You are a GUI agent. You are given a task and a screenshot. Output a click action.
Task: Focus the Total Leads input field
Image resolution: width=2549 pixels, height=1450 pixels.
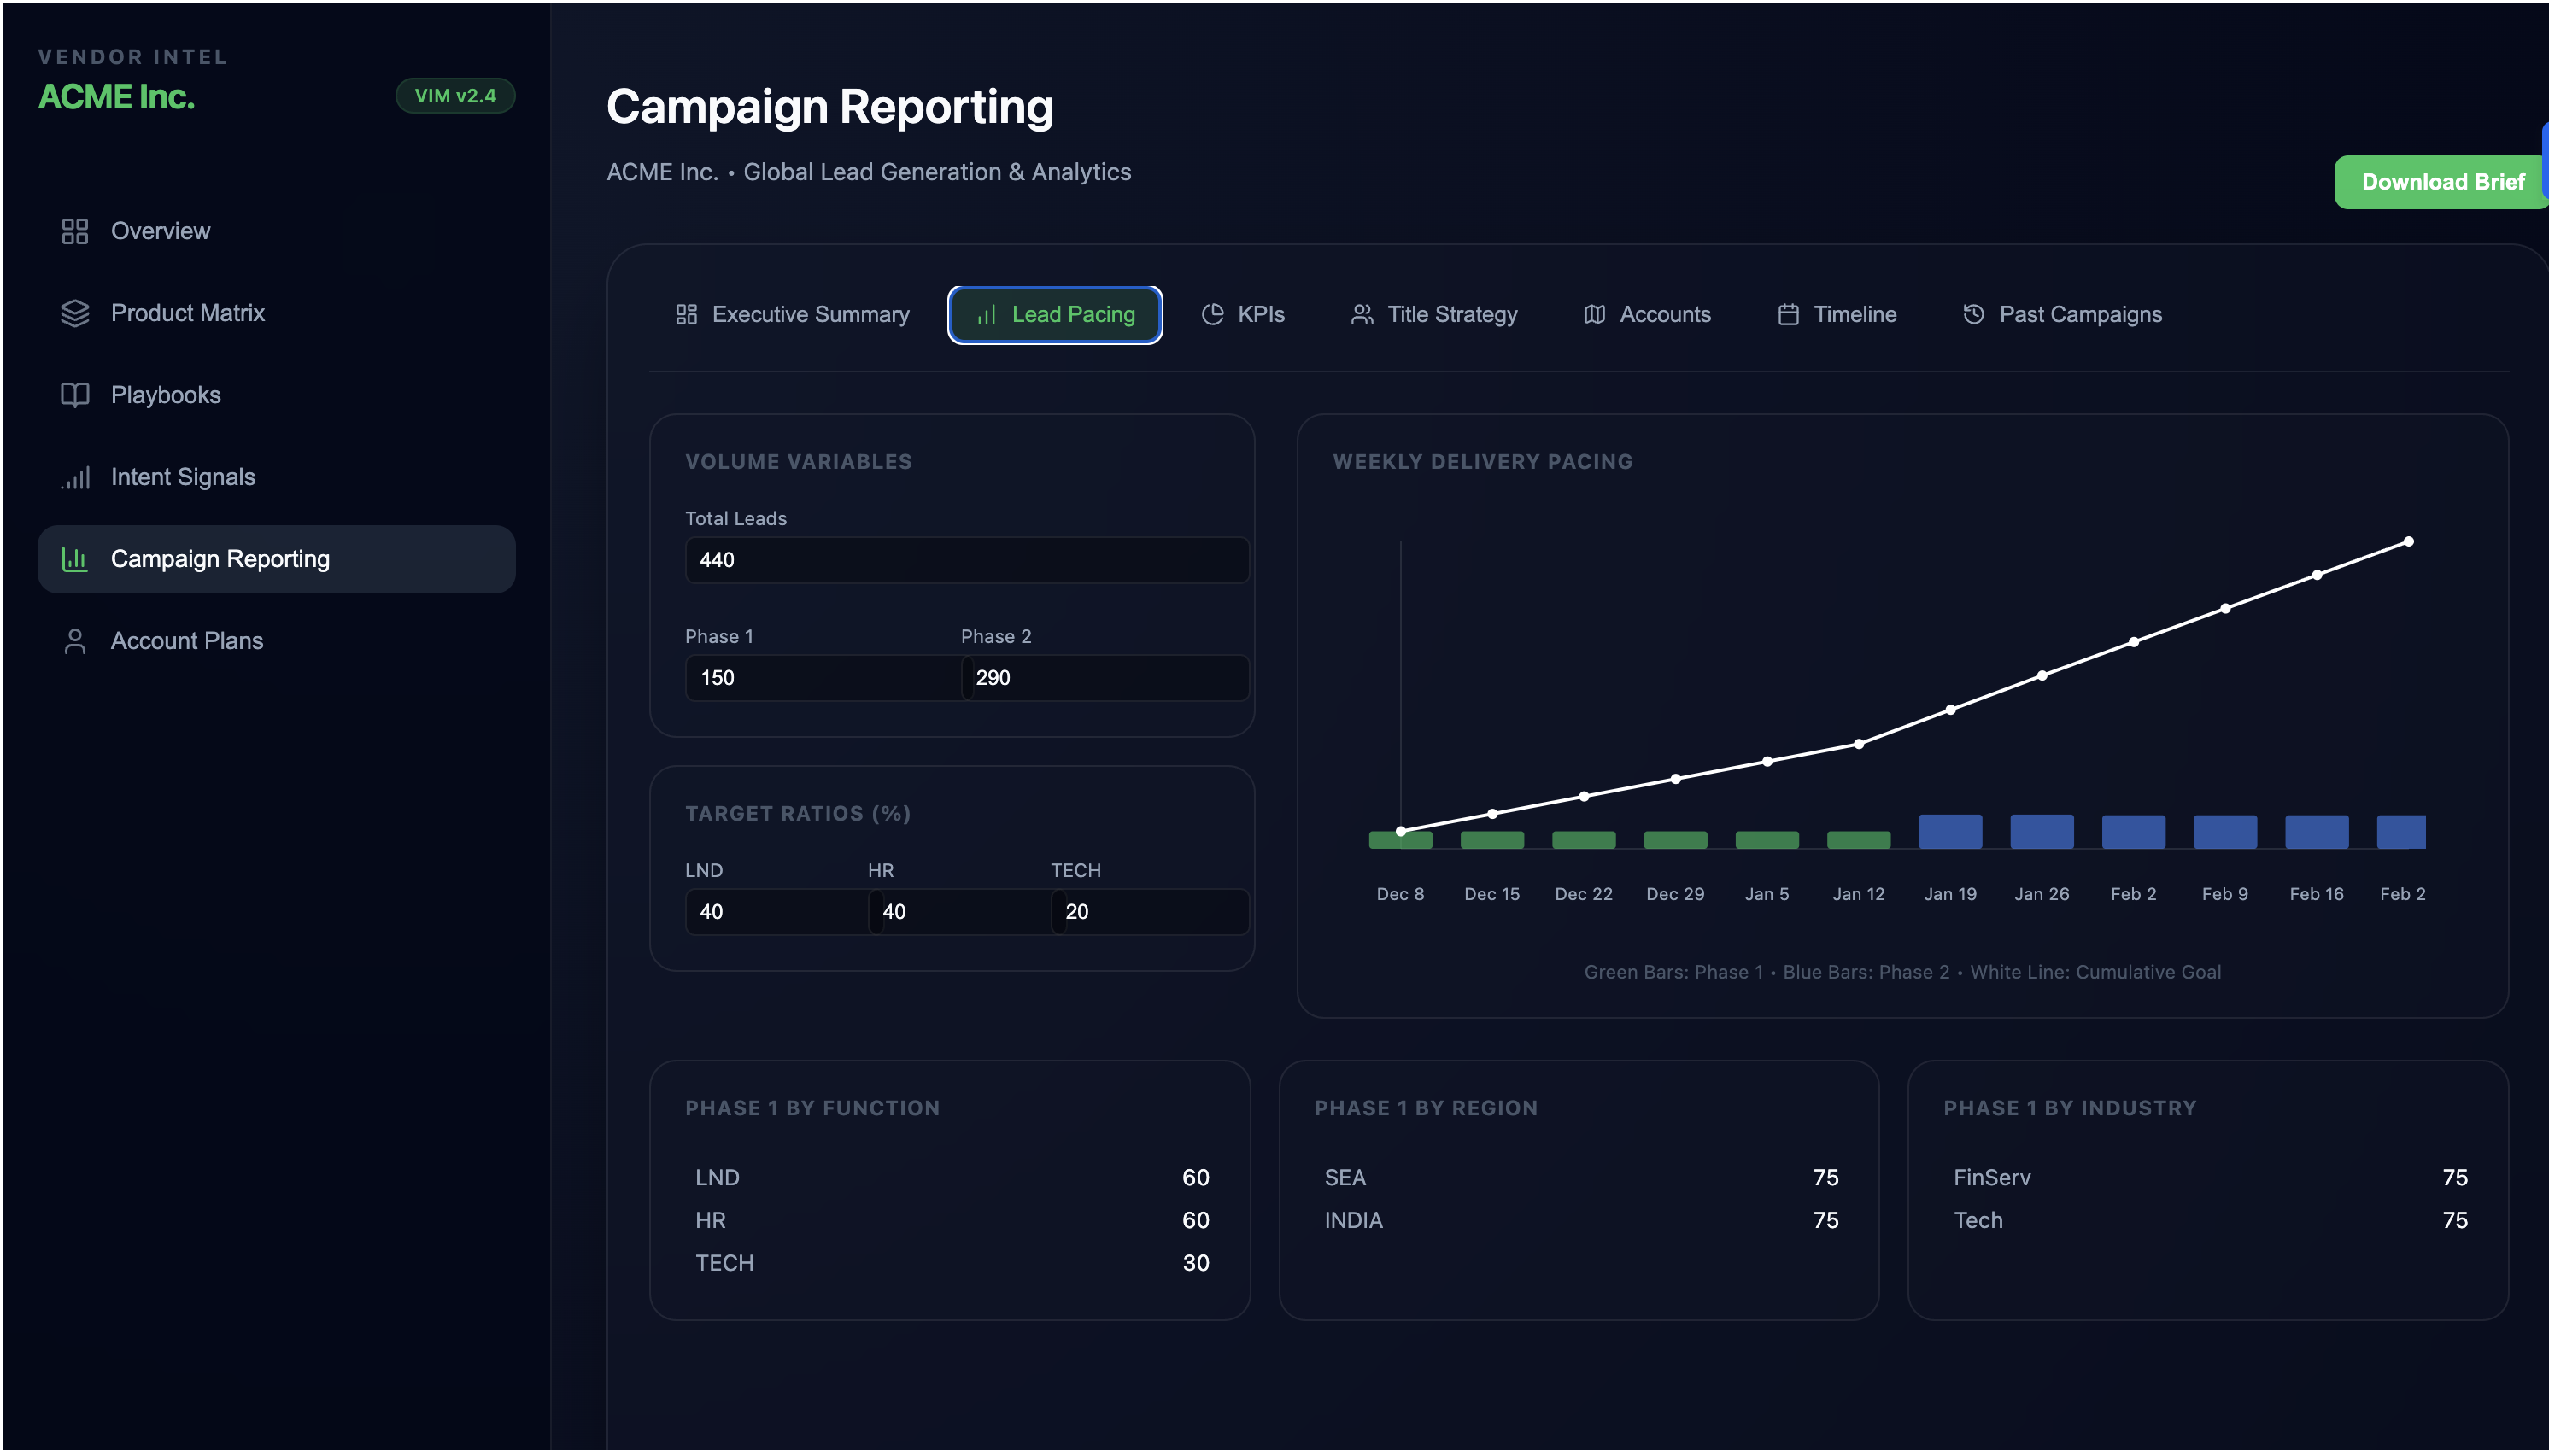[966, 559]
